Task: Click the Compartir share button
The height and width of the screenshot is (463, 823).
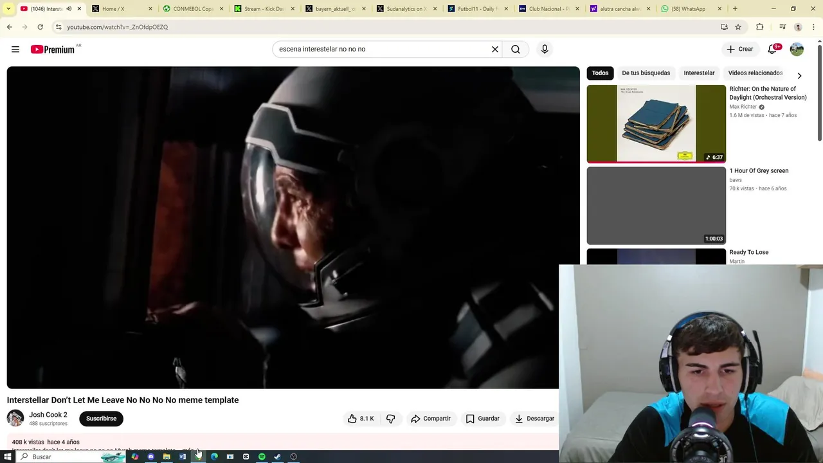Action: coord(431,419)
